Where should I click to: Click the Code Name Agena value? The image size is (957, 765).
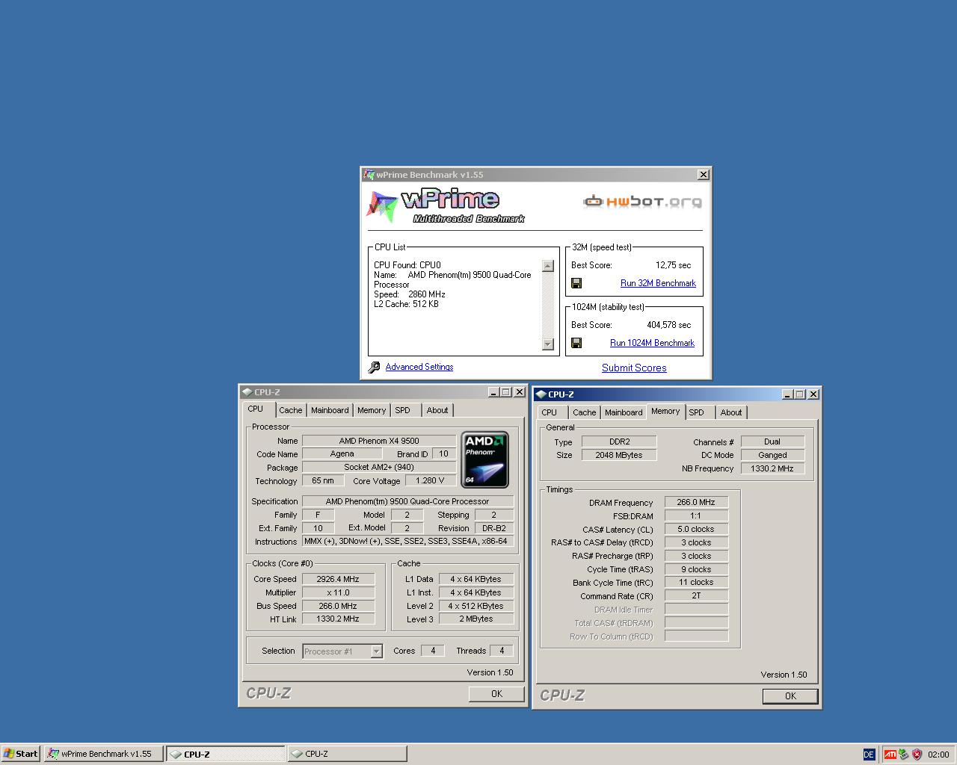pyautogui.click(x=342, y=453)
